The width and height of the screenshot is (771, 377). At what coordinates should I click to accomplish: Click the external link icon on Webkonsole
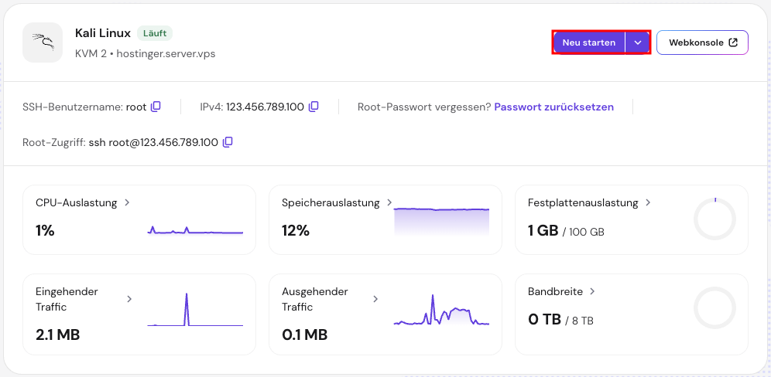pyautogui.click(x=733, y=42)
